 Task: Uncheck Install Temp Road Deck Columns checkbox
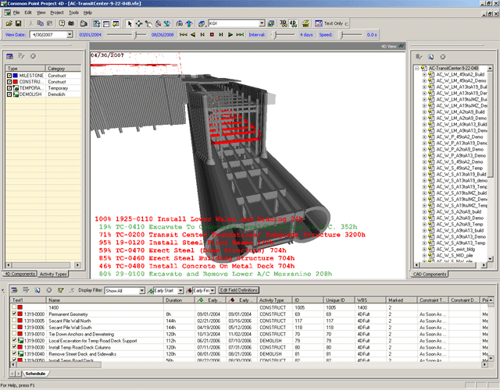(14, 347)
